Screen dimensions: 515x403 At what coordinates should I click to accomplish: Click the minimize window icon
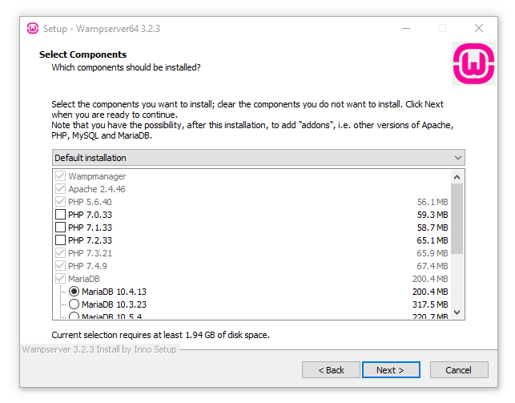[406, 29]
